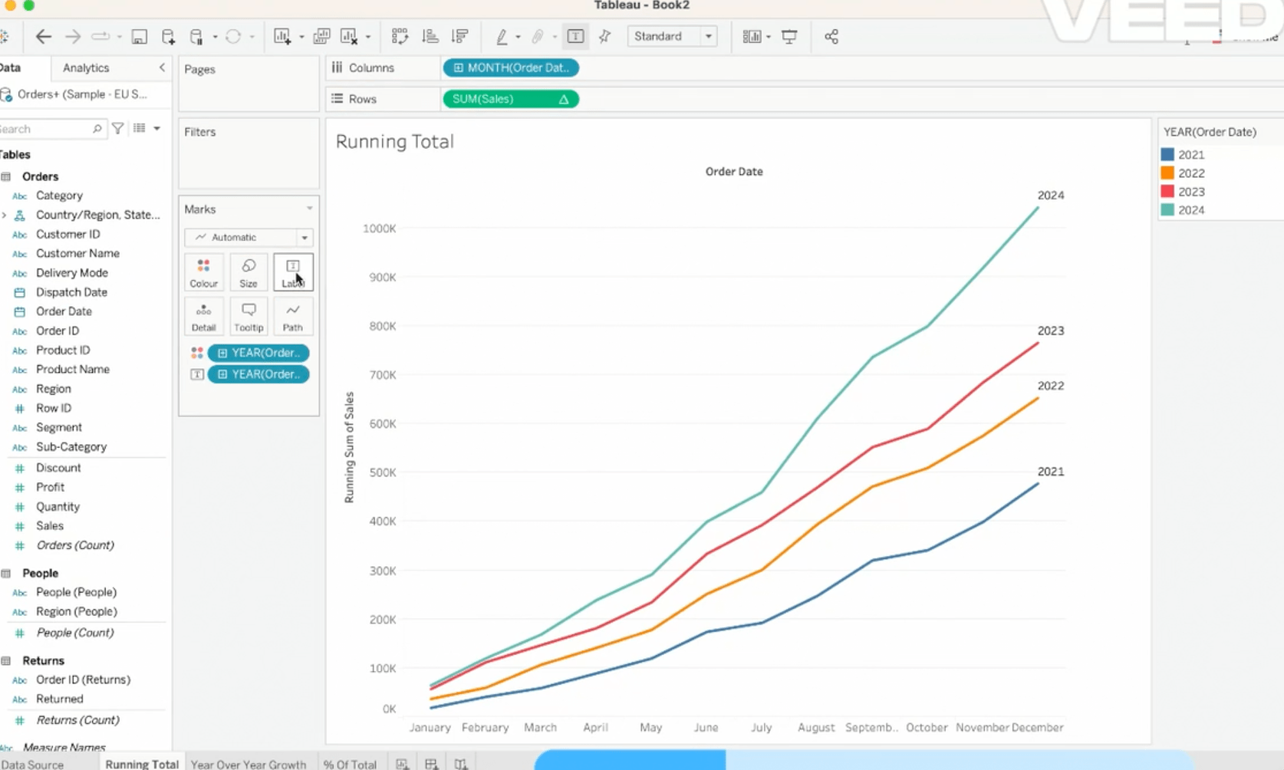1284x770 pixels.
Task: Click the New Data Source icon
Action: [168, 36]
